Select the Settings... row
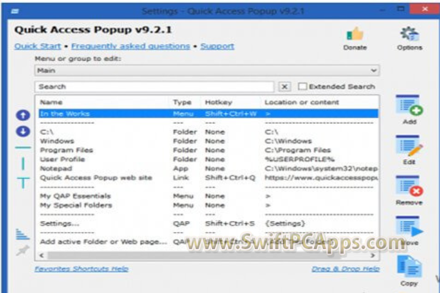Viewport: 440px width, 293px height. 208,223
